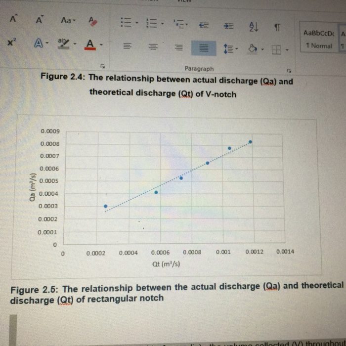Click the Bullets list icon
The height and width of the screenshot is (346, 346).
click(126, 22)
